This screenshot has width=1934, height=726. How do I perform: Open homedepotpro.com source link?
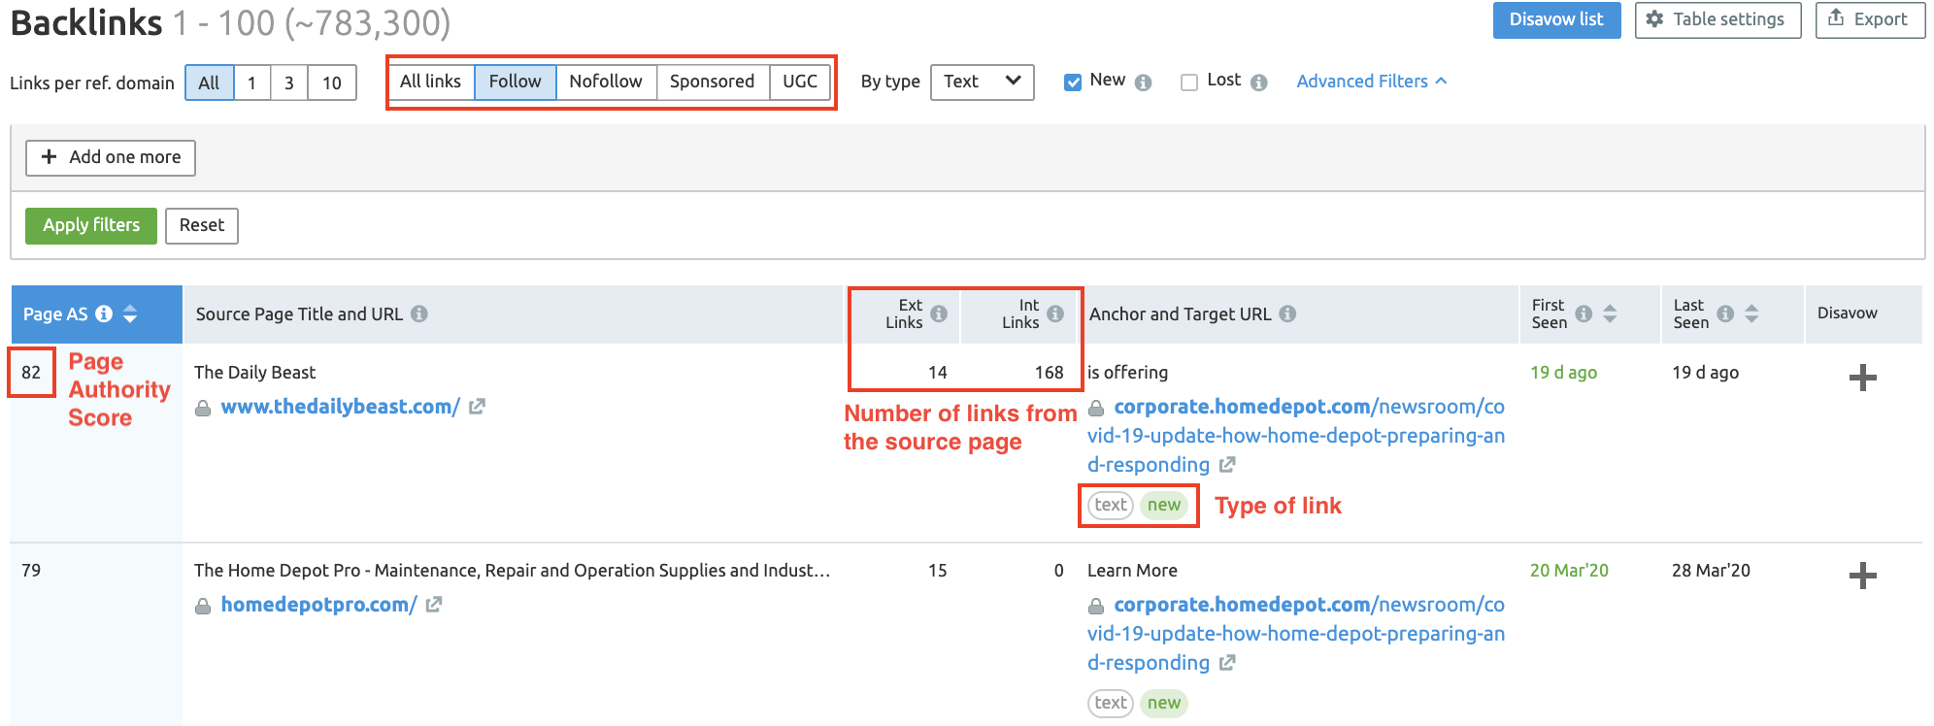(318, 605)
